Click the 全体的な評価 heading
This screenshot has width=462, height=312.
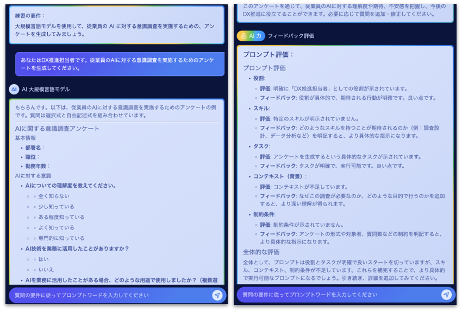[261, 252]
